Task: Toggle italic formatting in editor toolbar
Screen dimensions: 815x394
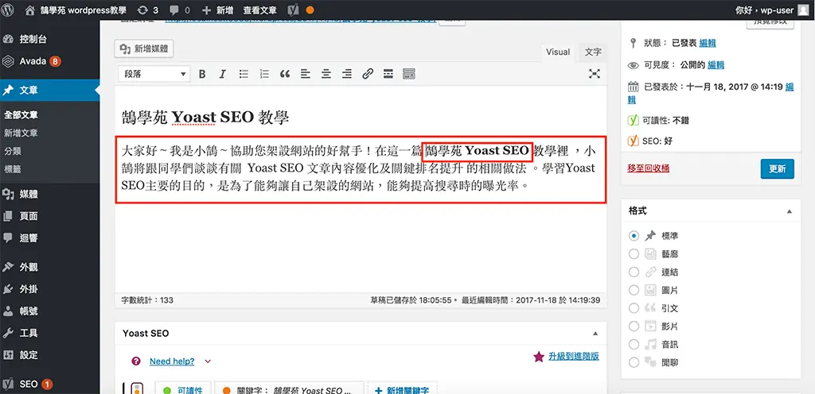Action: point(223,74)
